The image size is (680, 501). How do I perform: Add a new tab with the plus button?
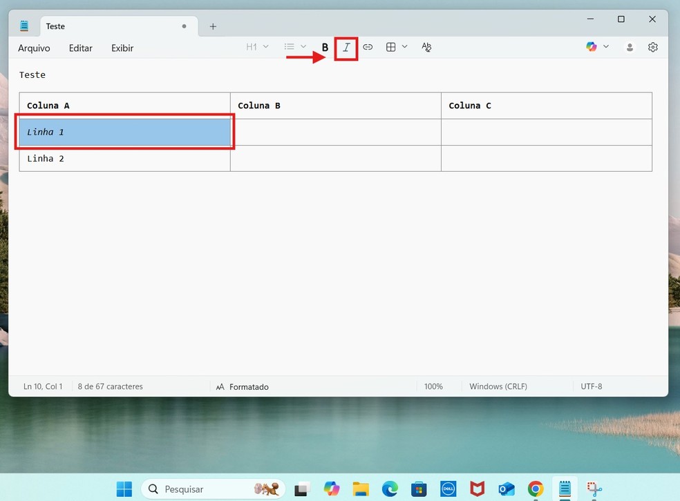(x=213, y=26)
